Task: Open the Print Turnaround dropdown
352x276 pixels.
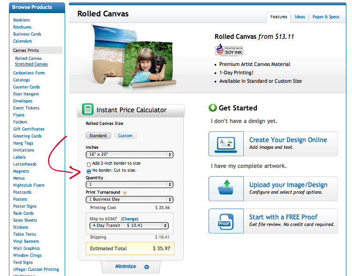Action: click(129, 199)
